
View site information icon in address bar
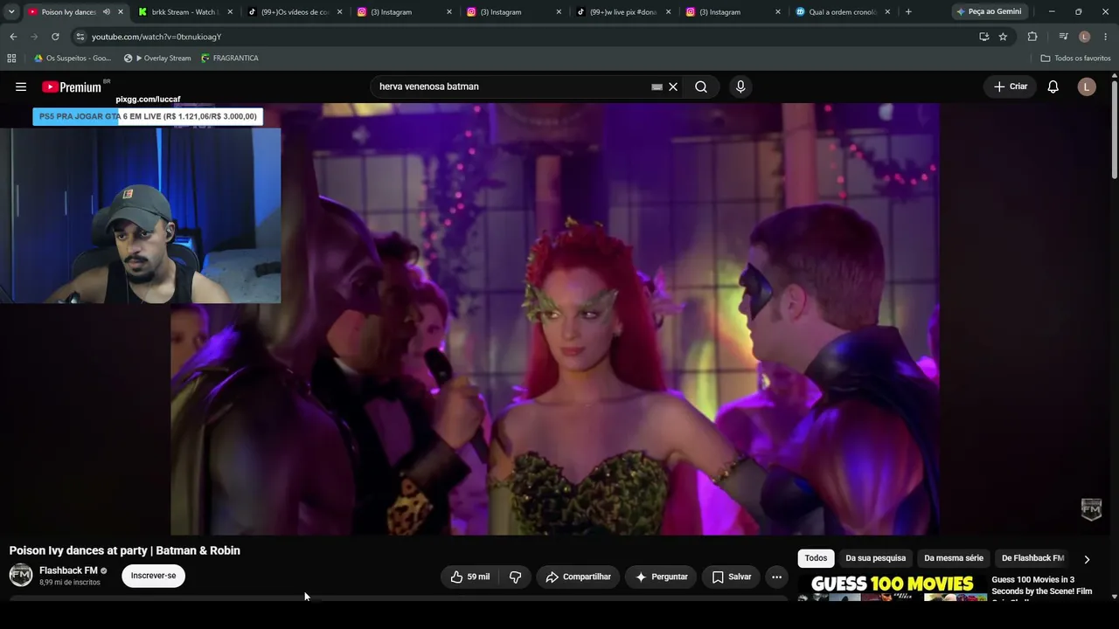80,37
